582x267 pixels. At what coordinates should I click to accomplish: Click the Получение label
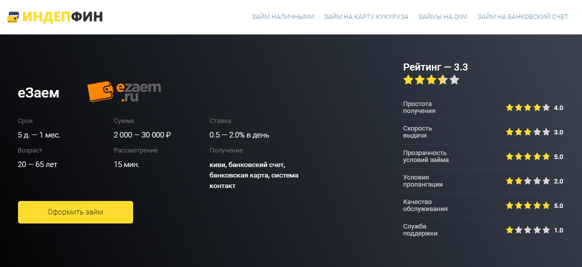226,150
